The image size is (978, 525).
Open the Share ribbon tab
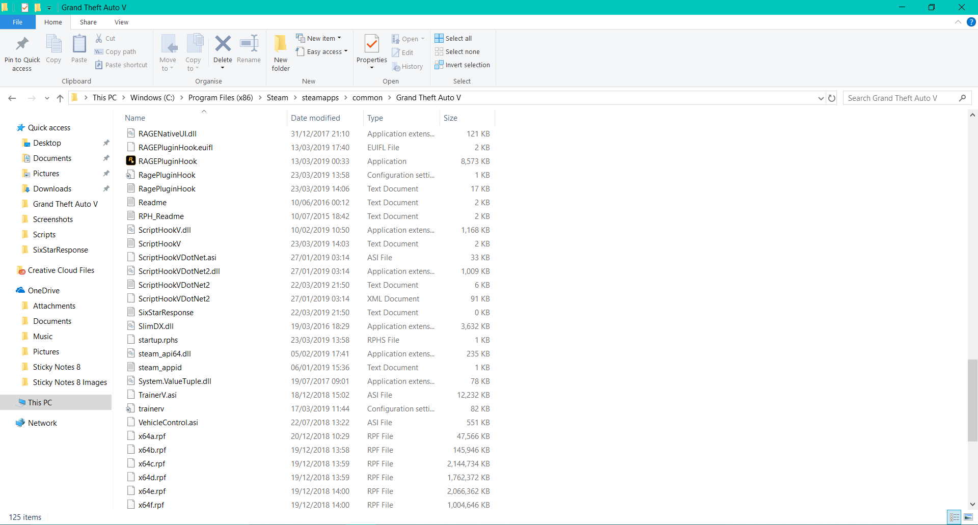pyautogui.click(x=88, y=22)
